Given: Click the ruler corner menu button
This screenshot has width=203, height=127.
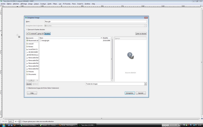Looking at the screenshot, I should [x=1, y=6].
